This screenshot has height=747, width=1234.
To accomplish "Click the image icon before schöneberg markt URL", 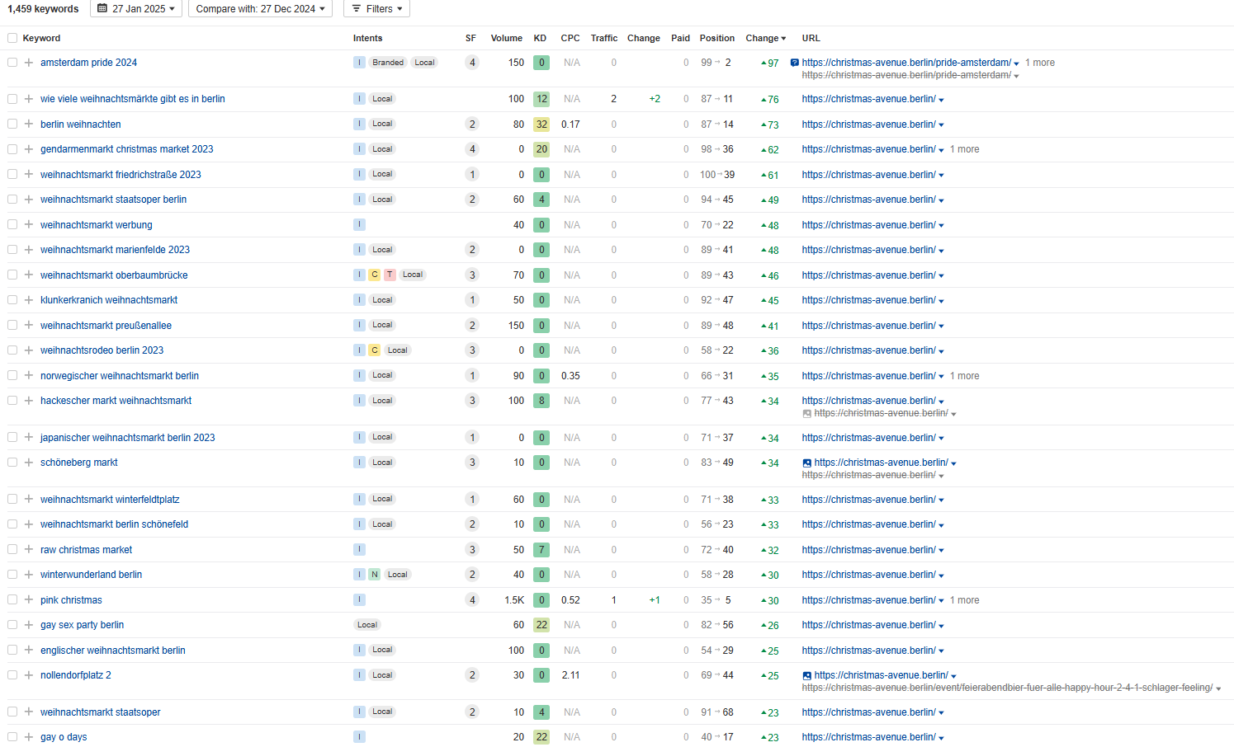I will click(807, 463).
